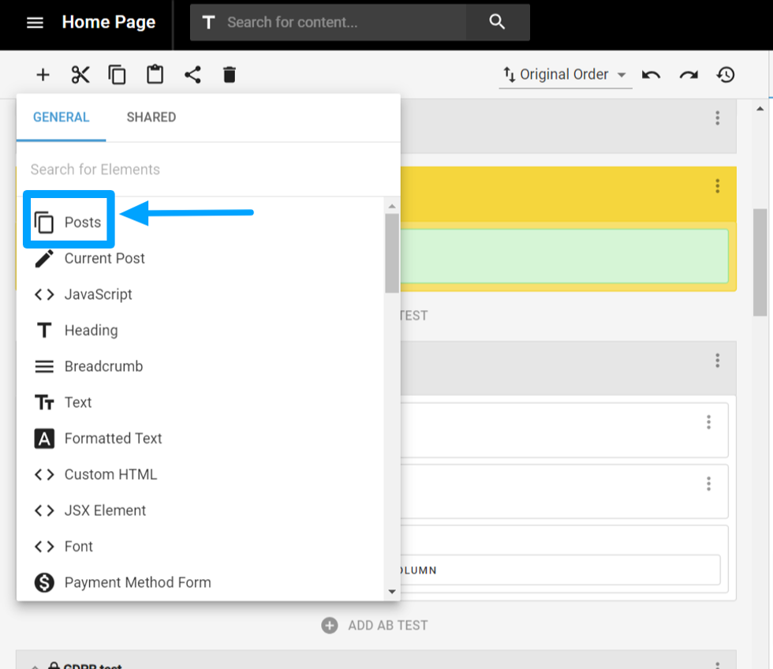
Task: Open the Original Order dropdown
Action: click(x=565, y=75)
